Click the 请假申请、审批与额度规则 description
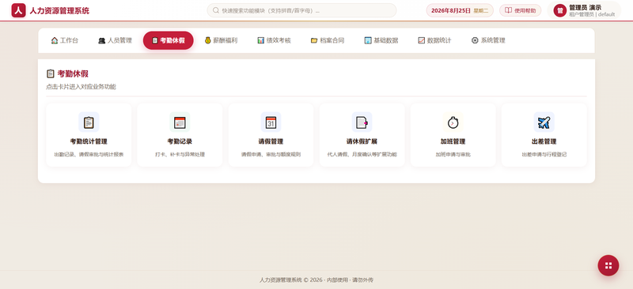Viewport: 633px width, 289px height. (271, 155)
